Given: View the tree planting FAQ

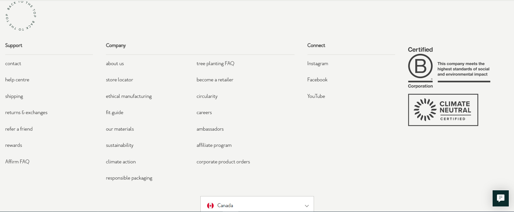Looking at the screenshot, I should [215, 64].
